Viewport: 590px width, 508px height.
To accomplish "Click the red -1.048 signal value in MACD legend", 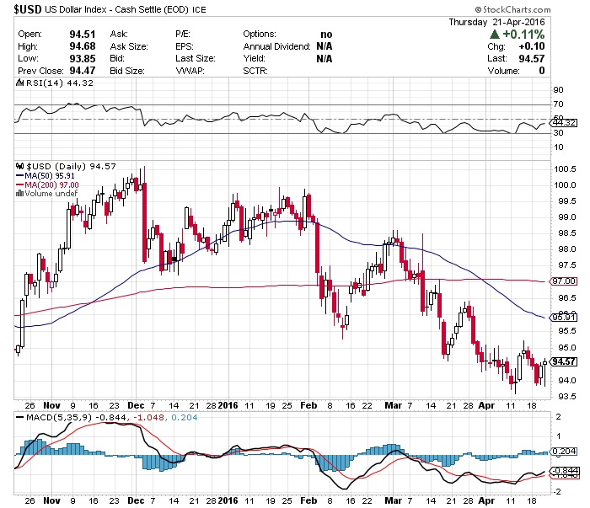I will click(149, 417).
